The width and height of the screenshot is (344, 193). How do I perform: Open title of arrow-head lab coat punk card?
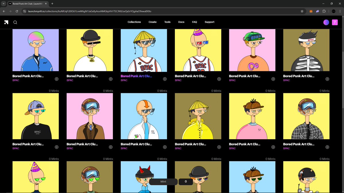coord(136,144)
